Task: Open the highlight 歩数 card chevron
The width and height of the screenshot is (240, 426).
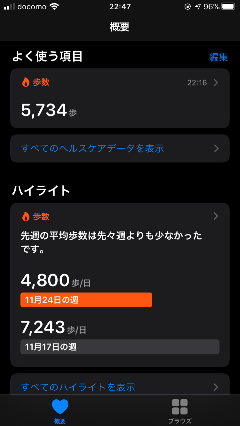Action: point(216,216)
